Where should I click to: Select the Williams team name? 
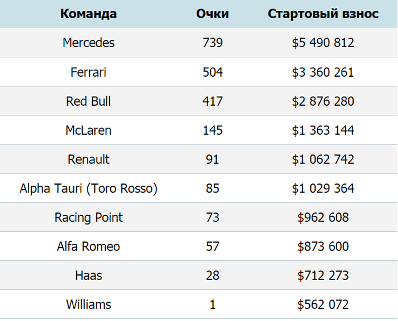pyautogui.click(x=88, y=305)
